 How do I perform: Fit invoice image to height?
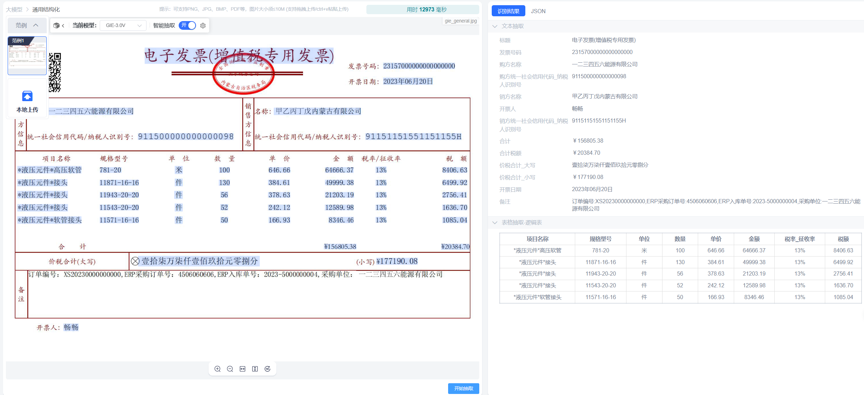coord(255,369)
